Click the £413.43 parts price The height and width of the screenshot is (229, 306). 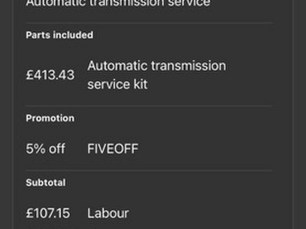(50, 75)
